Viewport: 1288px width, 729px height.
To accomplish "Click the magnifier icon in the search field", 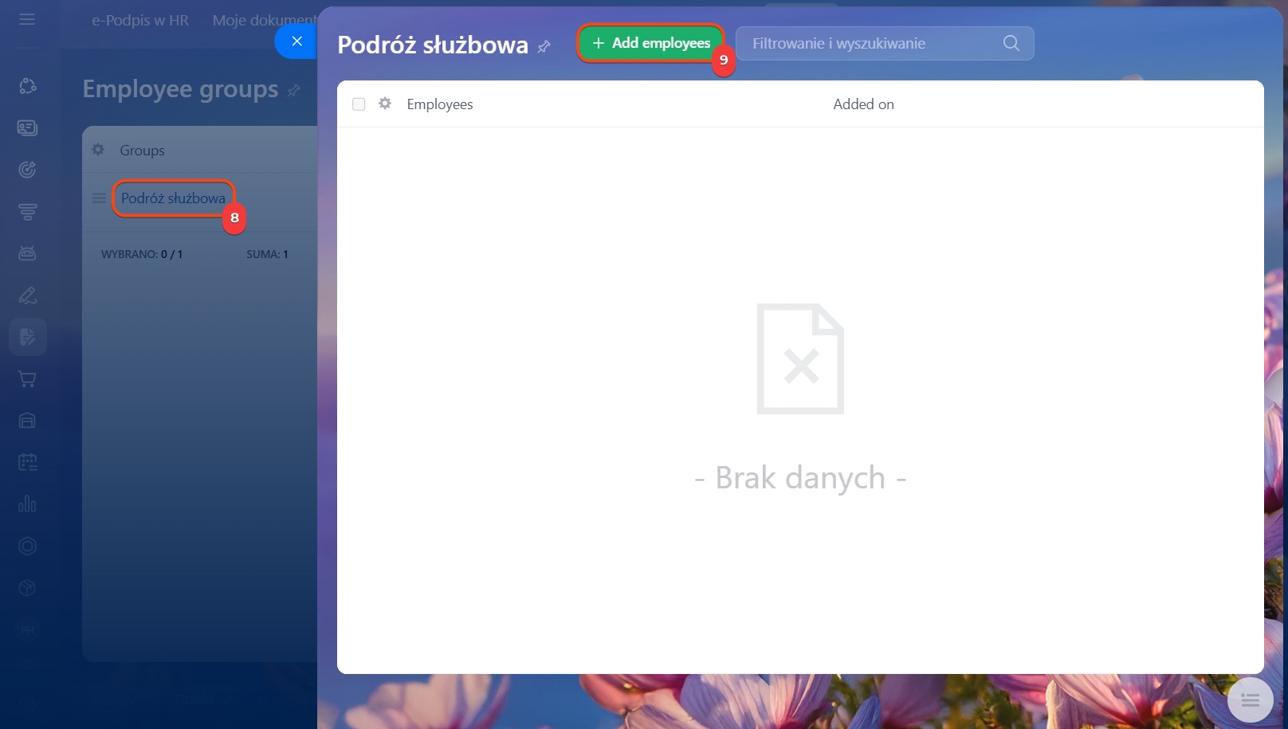I will pyautogui.click(x=1011, y=43).
